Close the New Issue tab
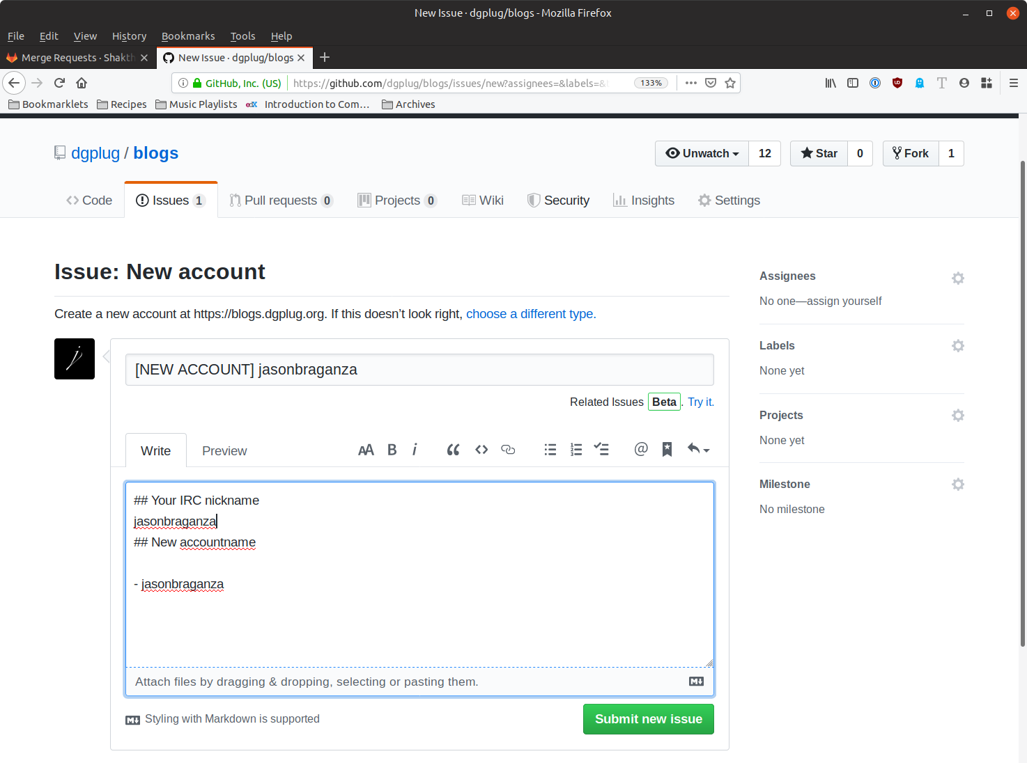 point(301,58)
